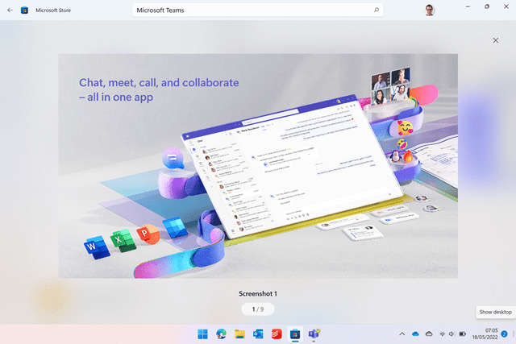The width and height of the screenshot is (516, 344).
Task: Click the 1 / 9 page indicator
Action: point(258,309)
